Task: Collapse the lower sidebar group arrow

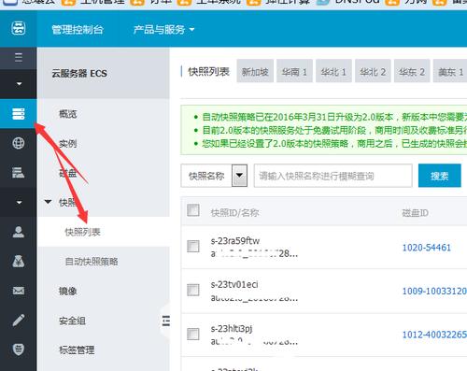Action: tap(19, 203)
